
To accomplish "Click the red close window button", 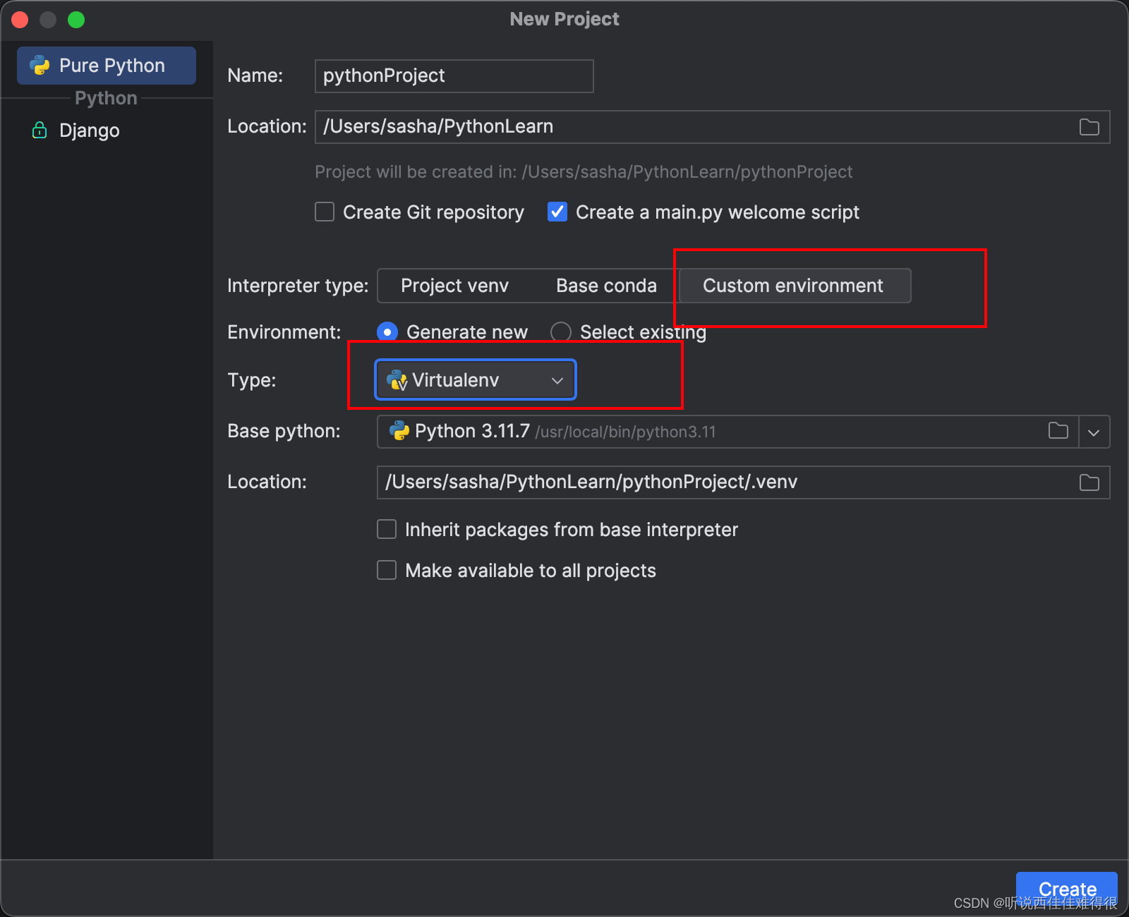I will pyautogui.click(x=20, y=20).
